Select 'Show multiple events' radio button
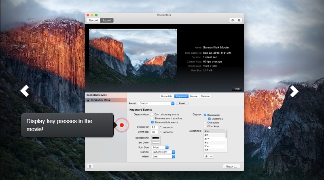This screenshot has height=180, width=324. [152, 122]
